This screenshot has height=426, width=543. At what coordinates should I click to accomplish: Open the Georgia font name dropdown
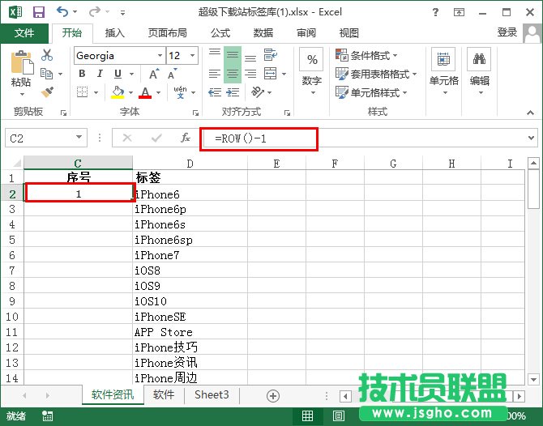[159, 56]
